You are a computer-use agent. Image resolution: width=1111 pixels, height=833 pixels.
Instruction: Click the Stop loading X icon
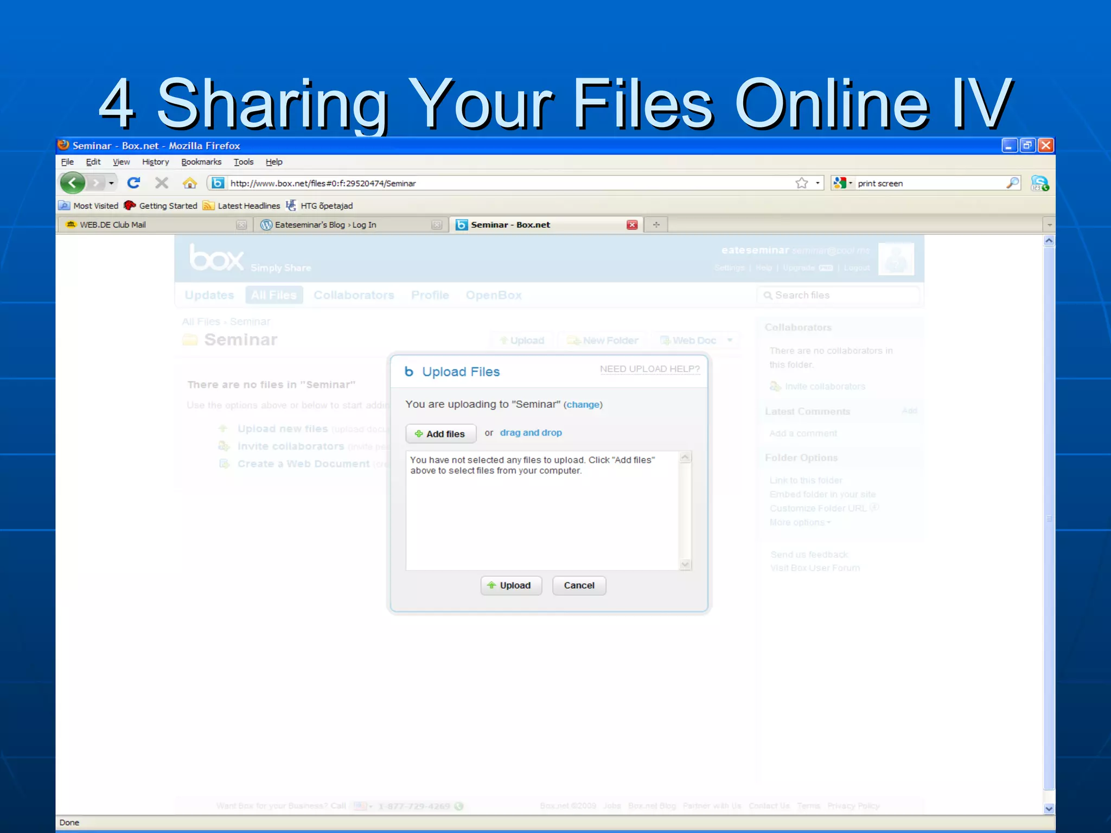coord(161,183)
